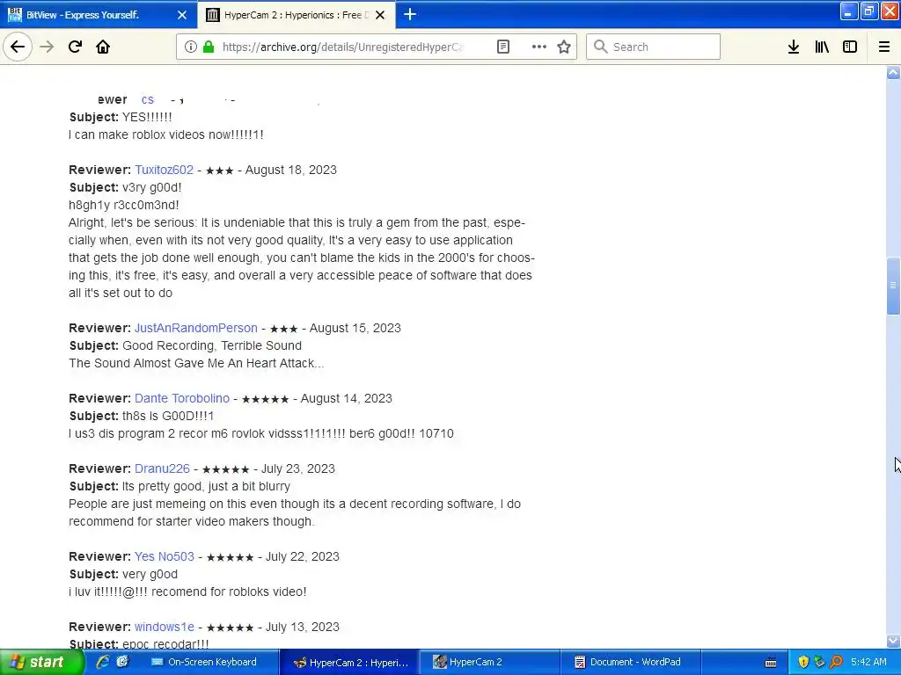
Task: Click subject Its pretty good, just a bit blurry
Action: coord(206,486)
